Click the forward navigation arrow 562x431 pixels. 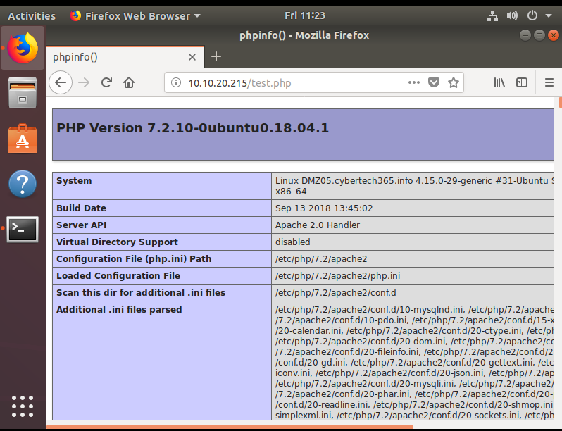[84, 83]
